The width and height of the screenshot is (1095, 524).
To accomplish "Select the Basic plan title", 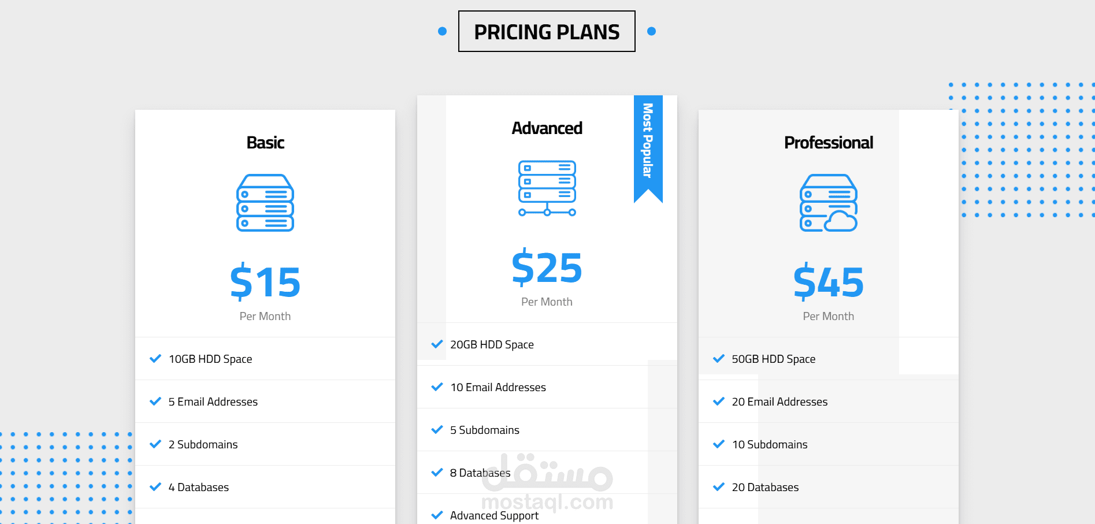I will [265, 143].
